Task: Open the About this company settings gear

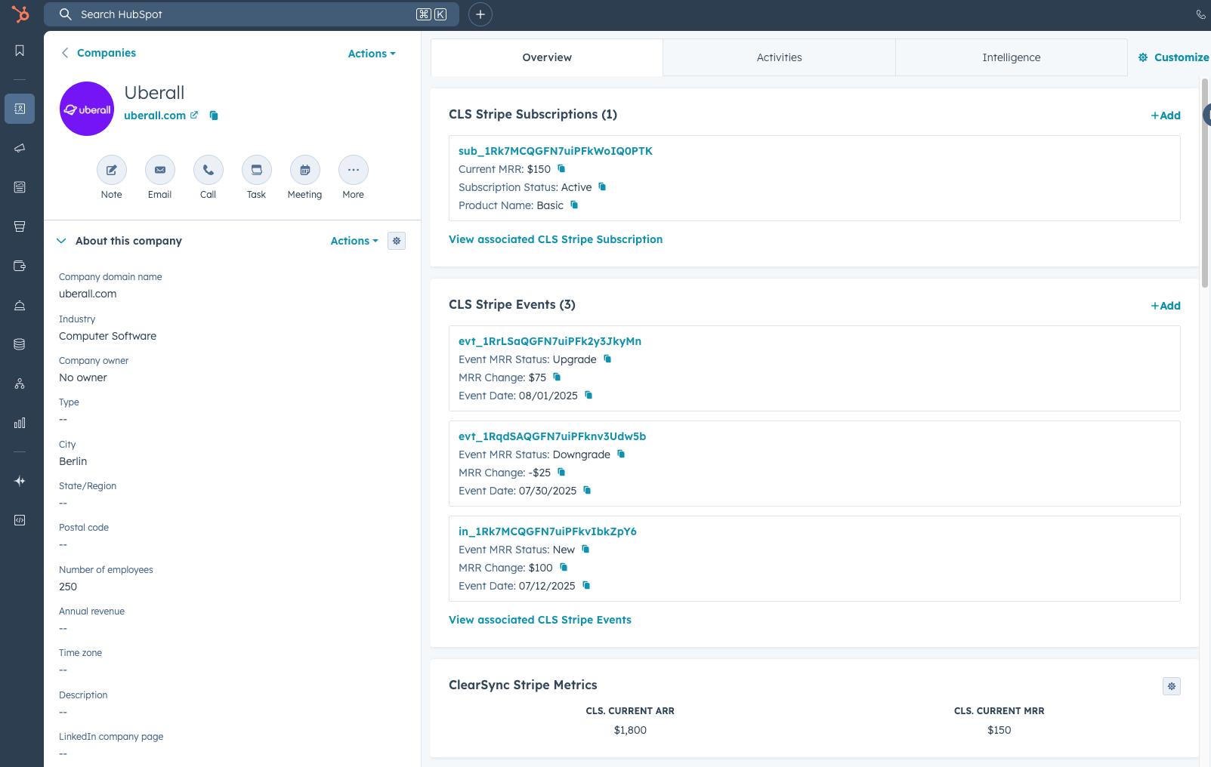Action: [397, 241]
